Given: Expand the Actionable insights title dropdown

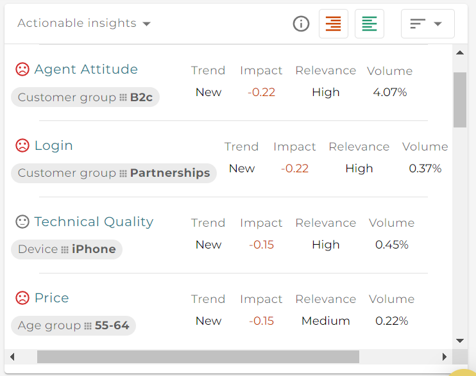Looking at the screenshot, I should (x=84, y=23).
